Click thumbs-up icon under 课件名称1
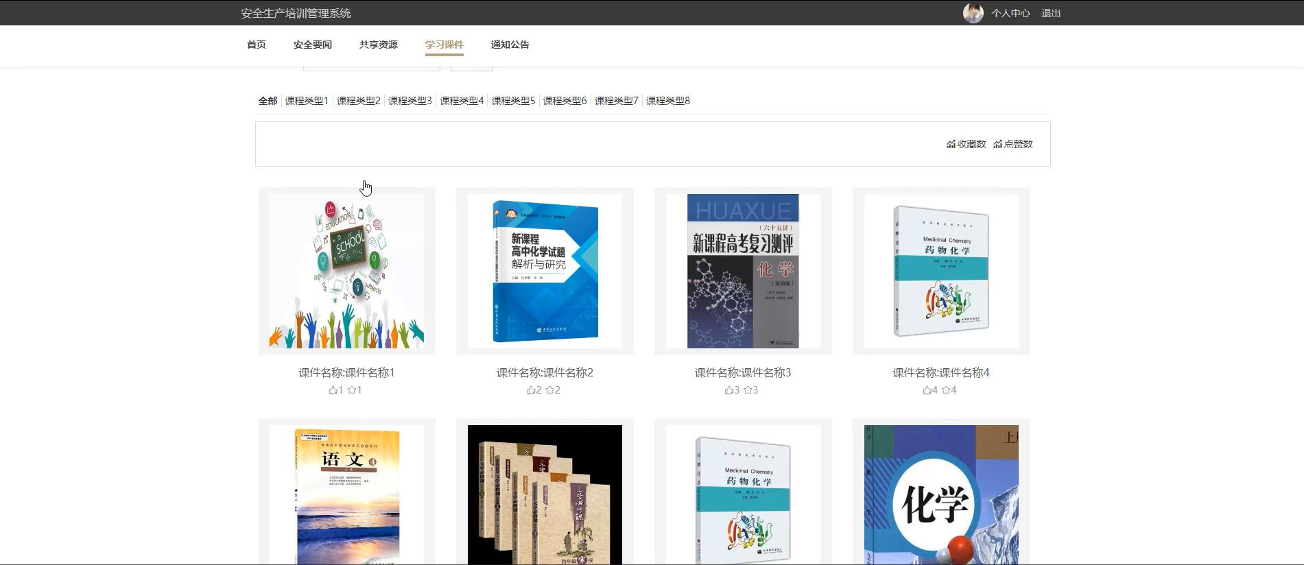Image resolution: width=1304 pixels, height=565 pixels. tap(333, 390)
